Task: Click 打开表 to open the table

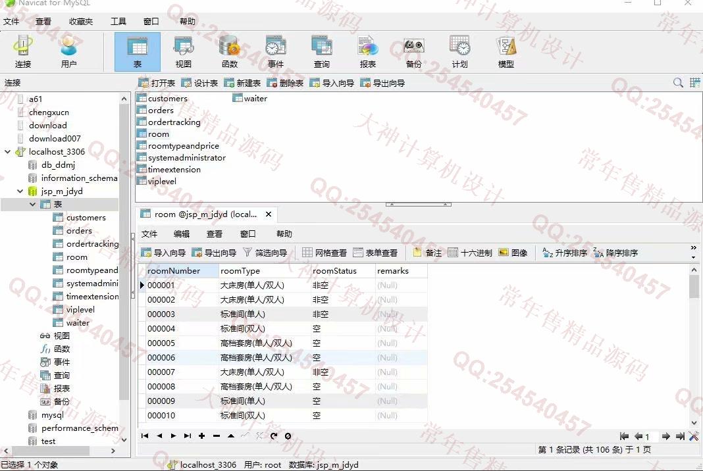Action: 157,83
